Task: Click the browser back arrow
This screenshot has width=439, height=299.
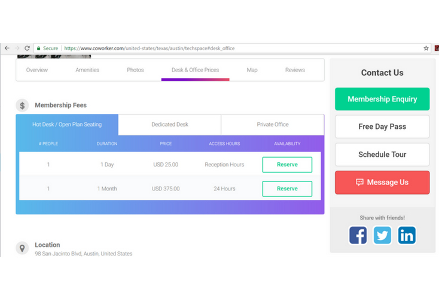Action: tap(7, 48)
